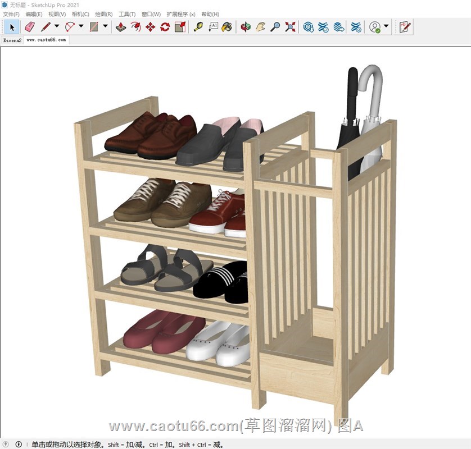Open the user account dropdown arrow
Image resolution: width=471 pixels, height=449 pixels.
[386, 26]
